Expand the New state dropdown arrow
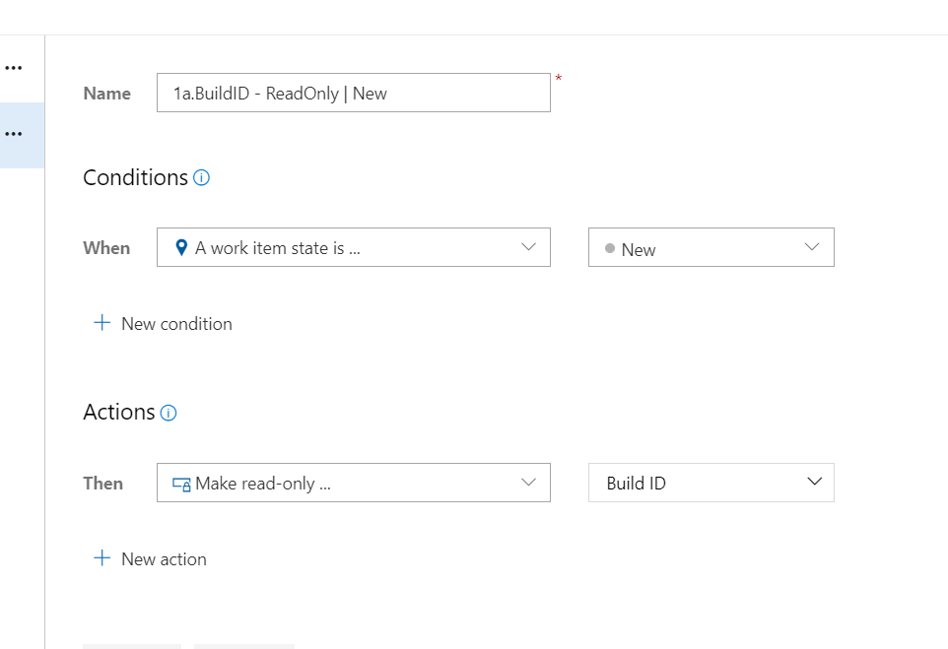The image size is (948, 649). tap(812, 246)
